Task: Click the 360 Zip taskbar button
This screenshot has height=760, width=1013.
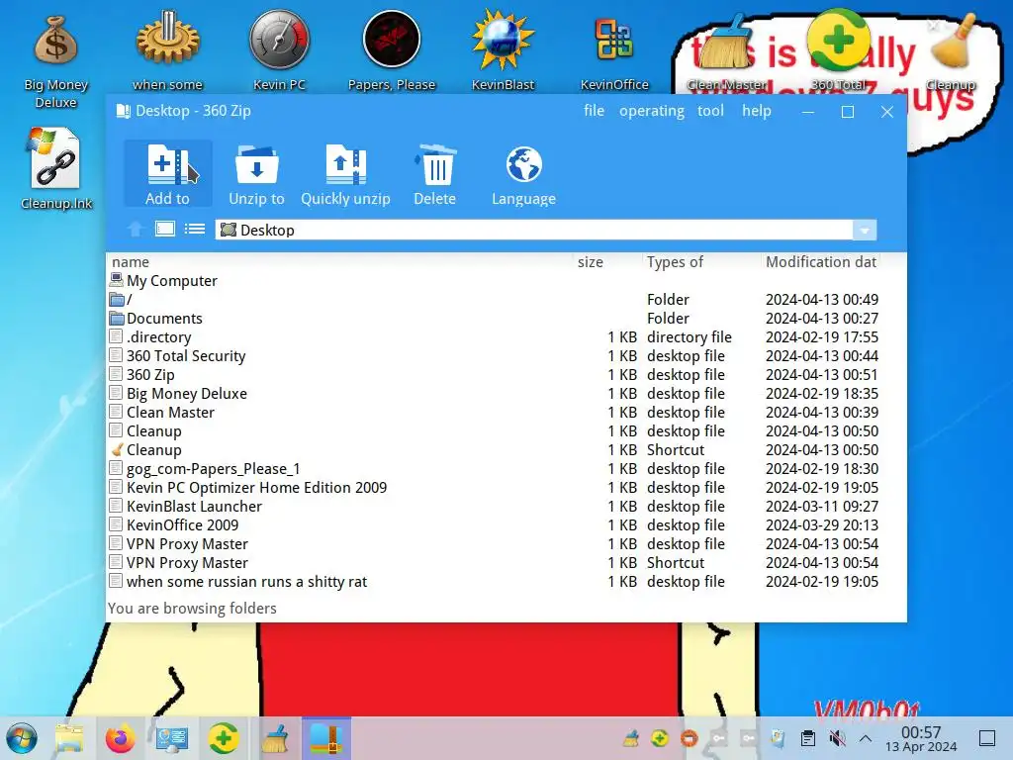Action: pyautogui.click(x=326, y=738)
